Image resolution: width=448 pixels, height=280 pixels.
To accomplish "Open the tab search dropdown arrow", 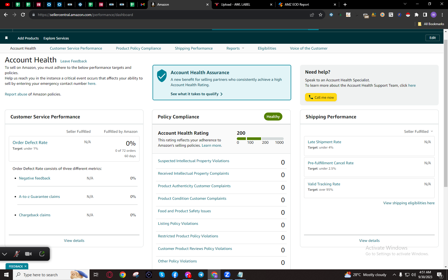I will coord(405,4).
